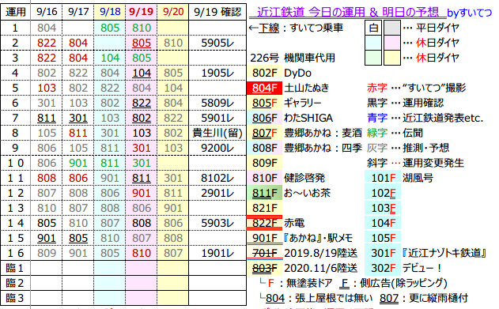Click the 赤字 legend label

(377, 88)
